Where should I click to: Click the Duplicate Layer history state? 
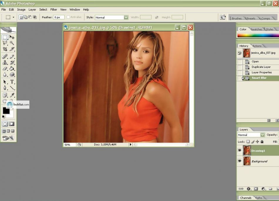coord(261,67)
